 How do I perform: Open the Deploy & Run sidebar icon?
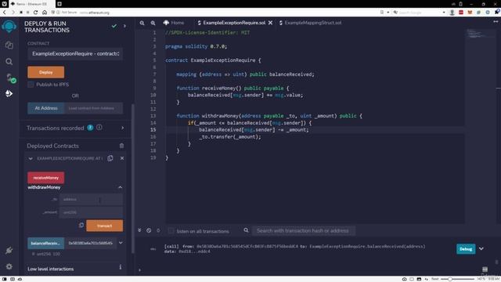9,93
